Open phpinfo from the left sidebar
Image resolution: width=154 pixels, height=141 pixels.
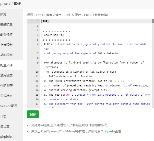(x=6, y=136)
